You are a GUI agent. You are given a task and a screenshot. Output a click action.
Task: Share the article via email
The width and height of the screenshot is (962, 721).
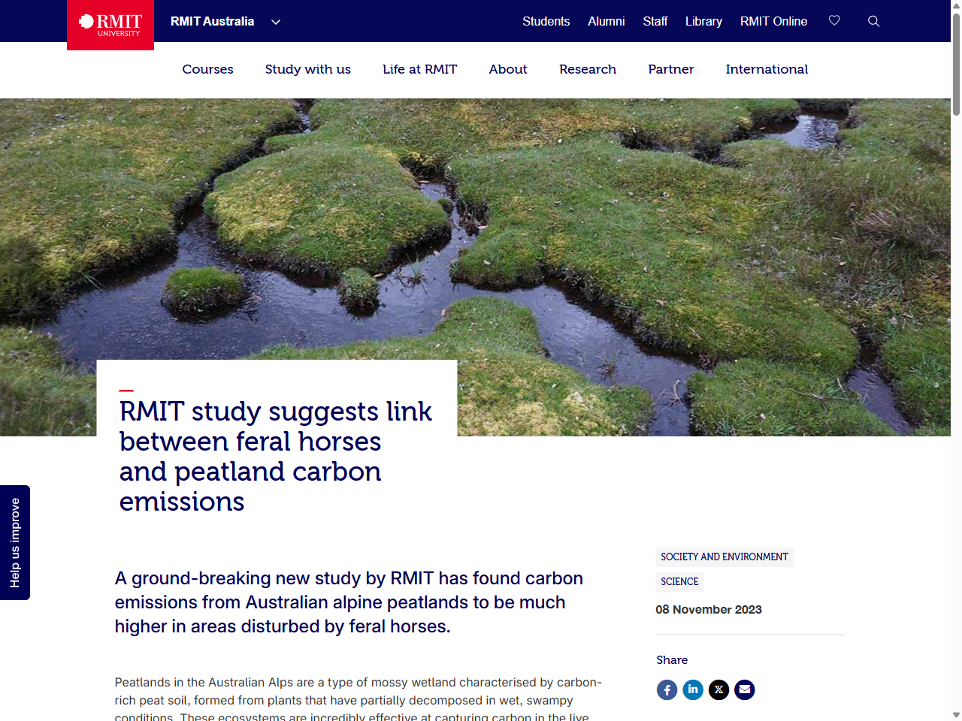(744, 689)
